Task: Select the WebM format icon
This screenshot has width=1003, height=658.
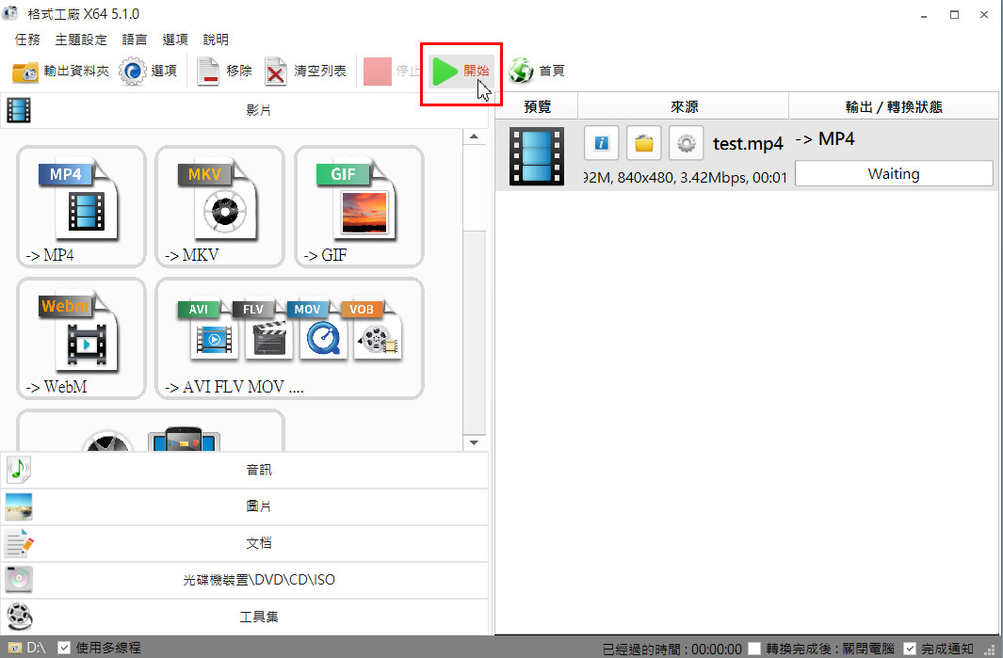Action: click(81, 338)
